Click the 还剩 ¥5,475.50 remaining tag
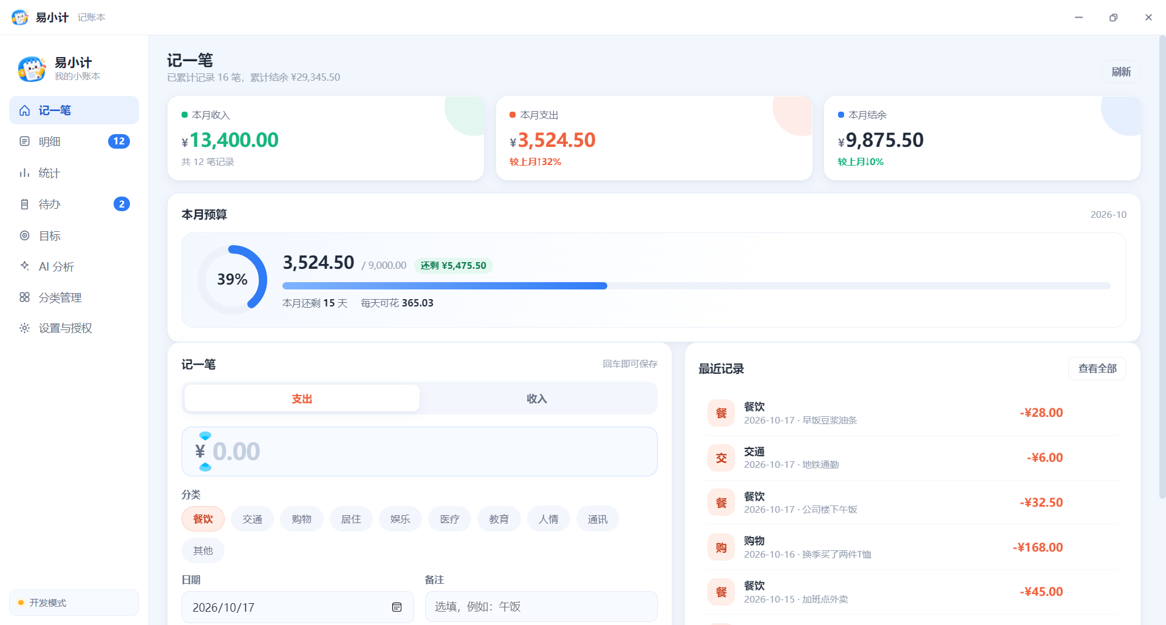Viewport: 1166px width, 625px height. click(x=454, y=265)
